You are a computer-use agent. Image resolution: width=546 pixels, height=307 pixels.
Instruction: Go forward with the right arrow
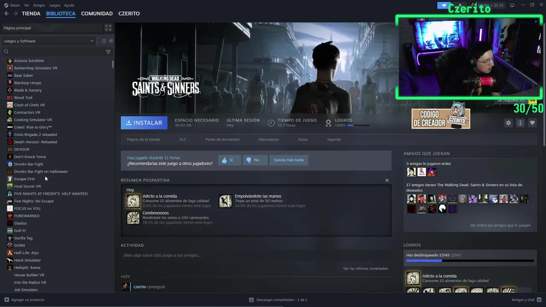pyautogui.click(x=15, y=14)
